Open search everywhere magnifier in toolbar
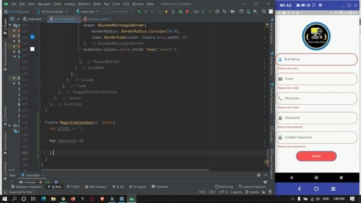The height and width of the screenshot is (203, 361). (x=264, y=11)
